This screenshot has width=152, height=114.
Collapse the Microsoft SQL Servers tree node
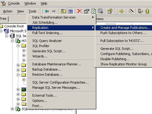pyautogui.click(x=1, y=31)
